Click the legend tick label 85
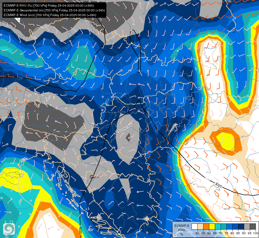The image size is (259, 238). coord(238,233)
